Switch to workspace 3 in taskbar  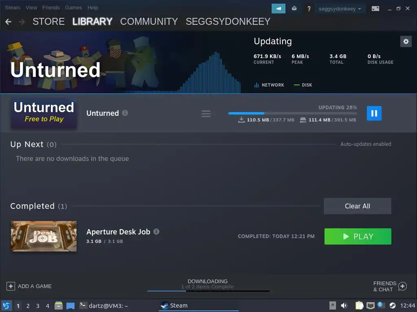coord(38,306)
